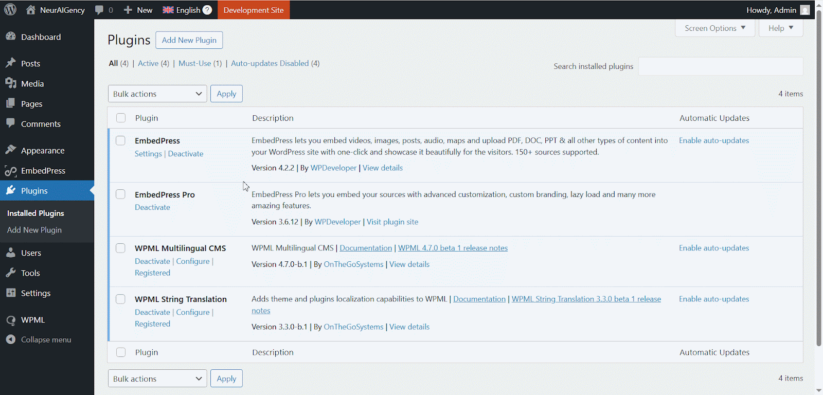Click the Media icon in sidebar
The width and height of the screenshot is (823, 395).
click(11, 83)
